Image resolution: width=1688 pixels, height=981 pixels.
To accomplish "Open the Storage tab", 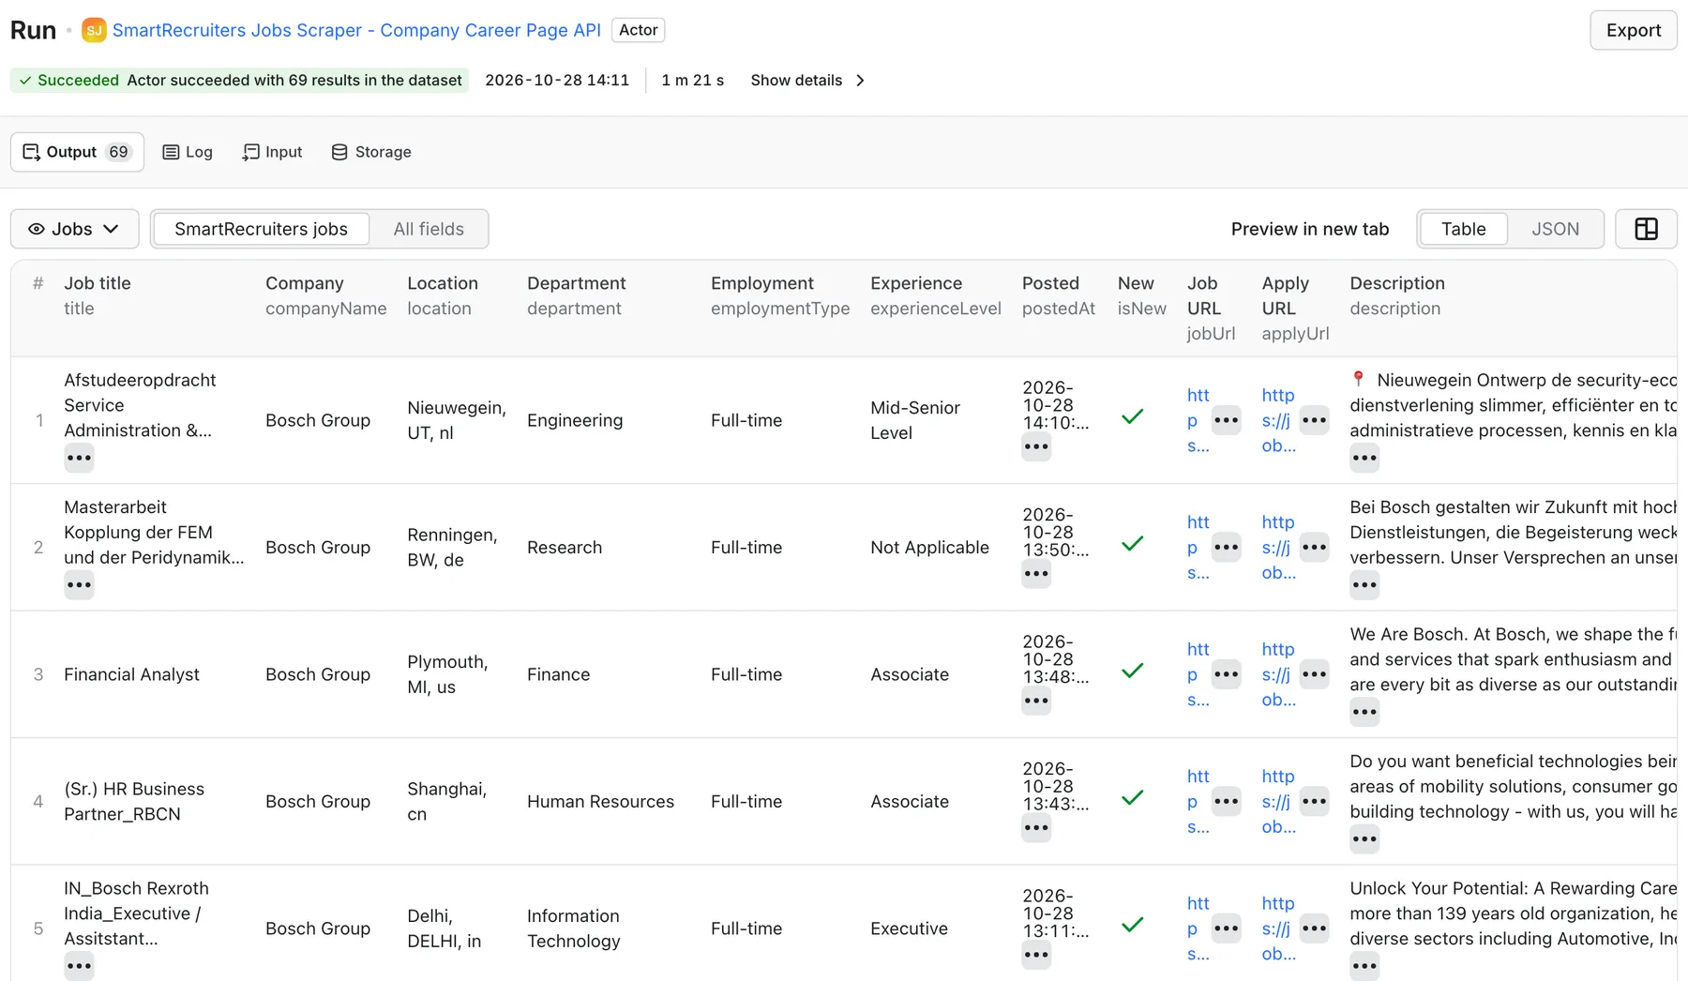I will (x=371, y=152).
